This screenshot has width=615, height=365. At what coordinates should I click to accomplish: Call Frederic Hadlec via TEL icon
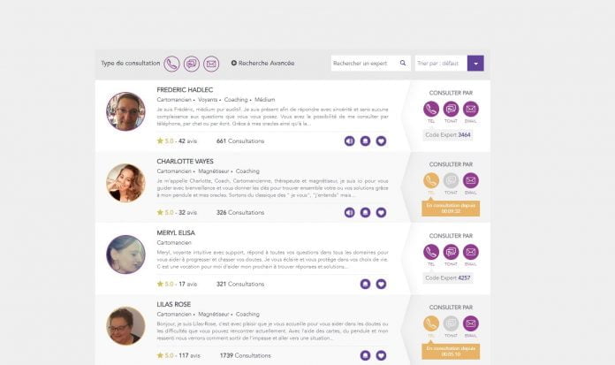pos(431,109)
